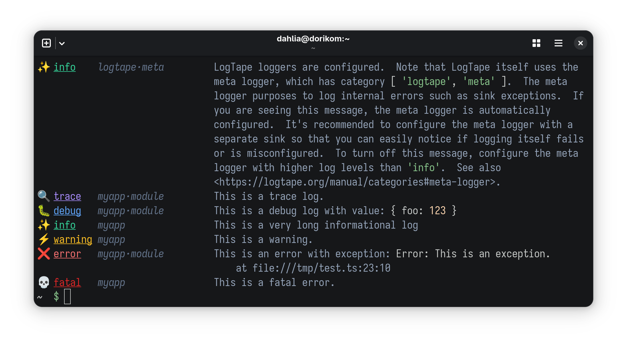Click the underlined trace level label
627x344 pixels.
pyautogui.click(x=67, y=196)
